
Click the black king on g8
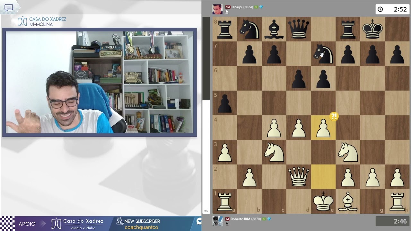372,29
